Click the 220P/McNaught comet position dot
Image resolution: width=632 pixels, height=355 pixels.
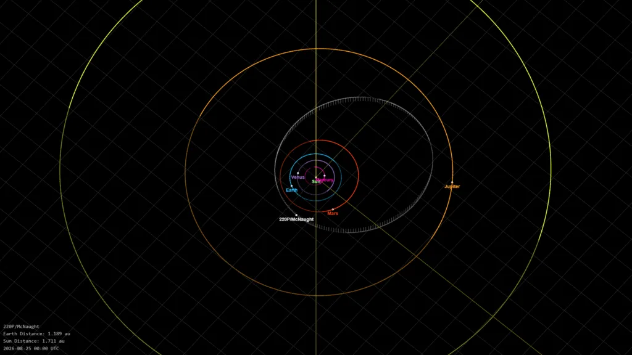[x=296, y=215]
